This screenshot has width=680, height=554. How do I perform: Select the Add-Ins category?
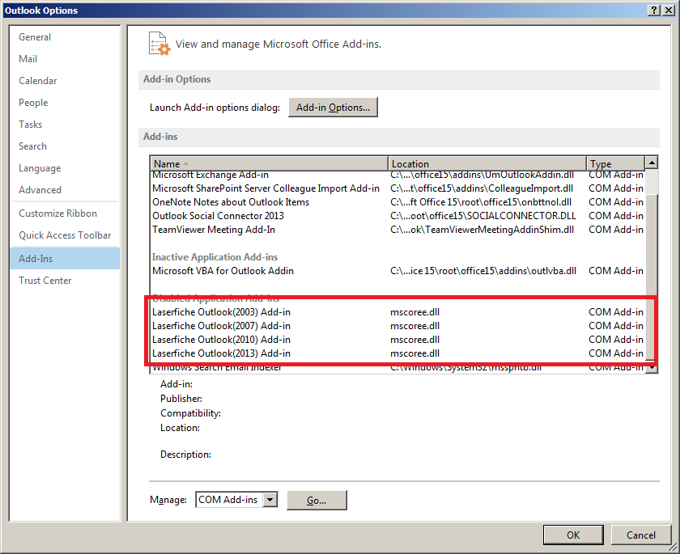65,259
